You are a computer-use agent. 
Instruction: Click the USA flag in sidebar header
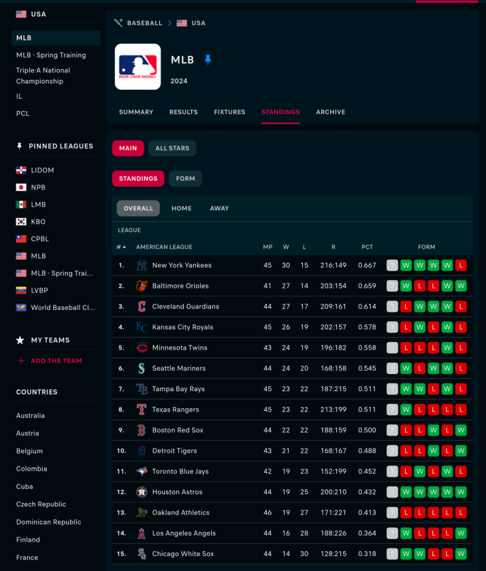(x=21, y=14)
